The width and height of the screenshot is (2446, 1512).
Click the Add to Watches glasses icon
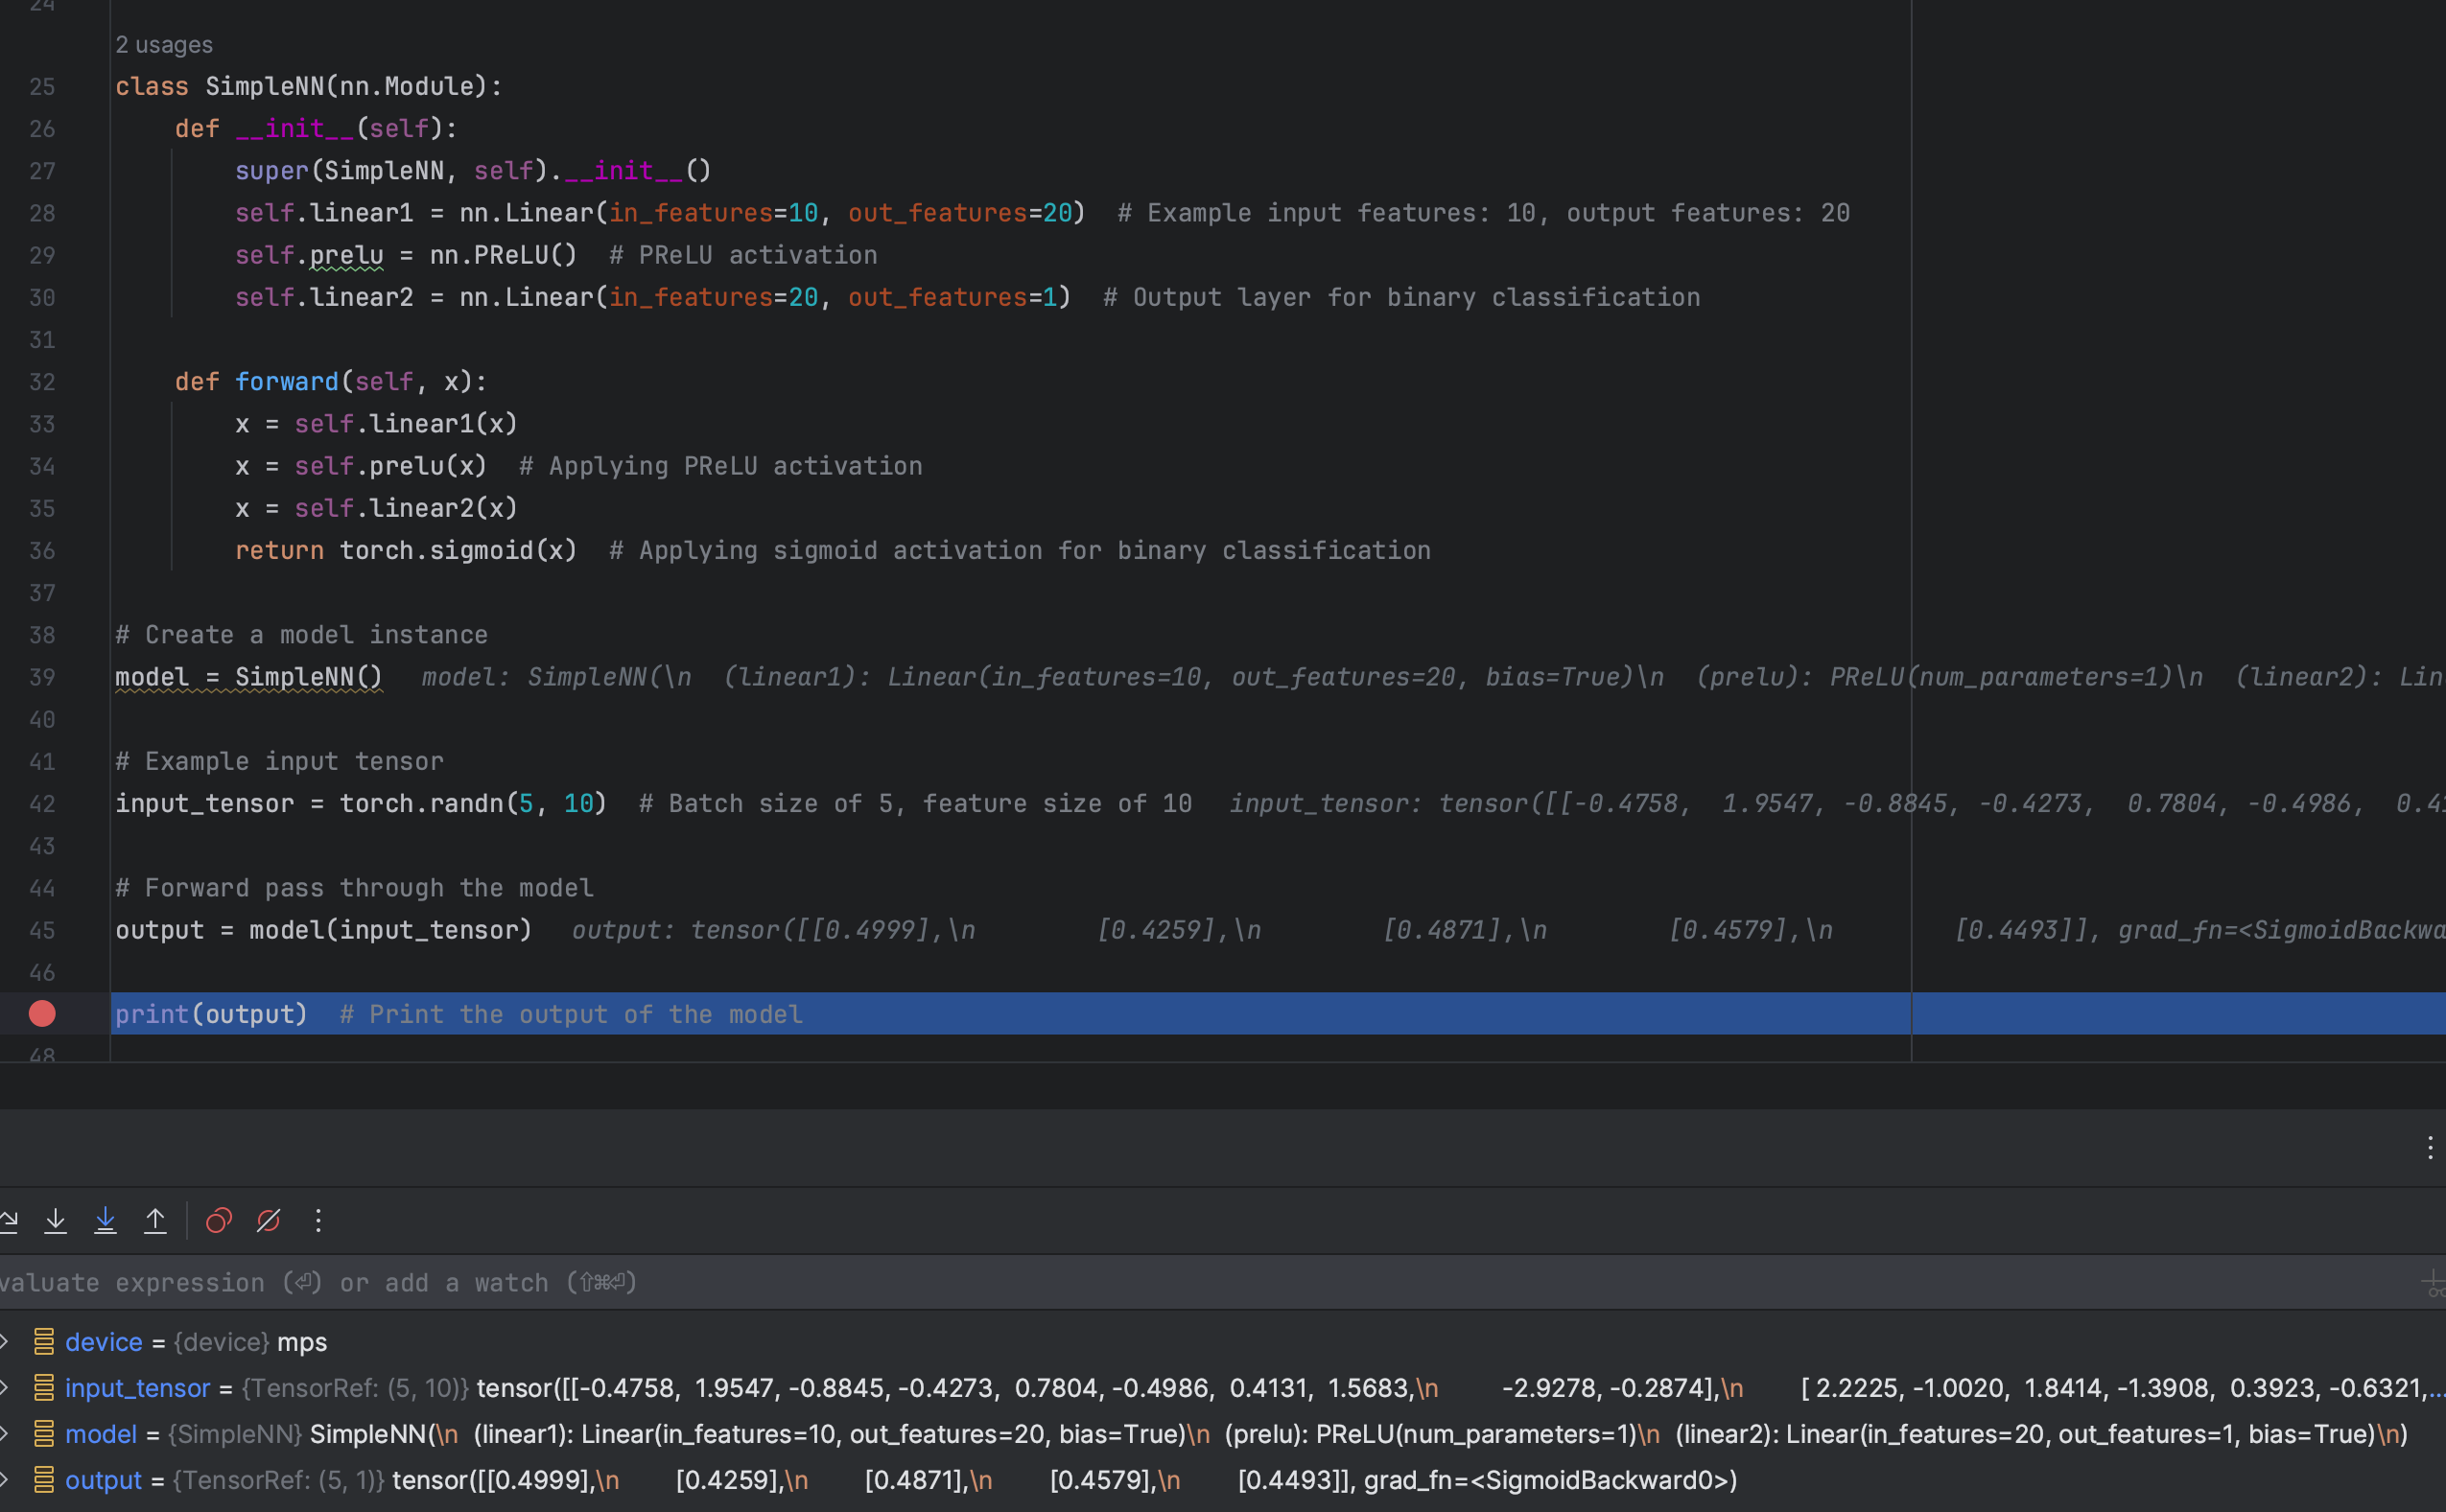tap(2431, 1283)
